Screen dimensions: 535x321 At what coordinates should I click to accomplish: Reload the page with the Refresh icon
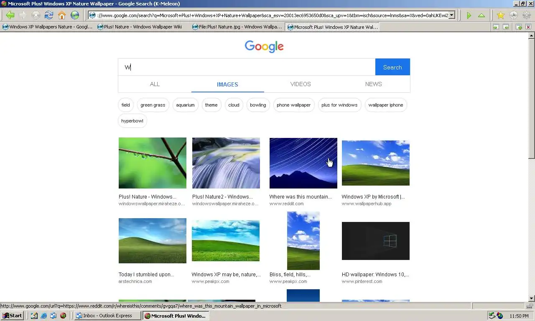tap(49, 15)
